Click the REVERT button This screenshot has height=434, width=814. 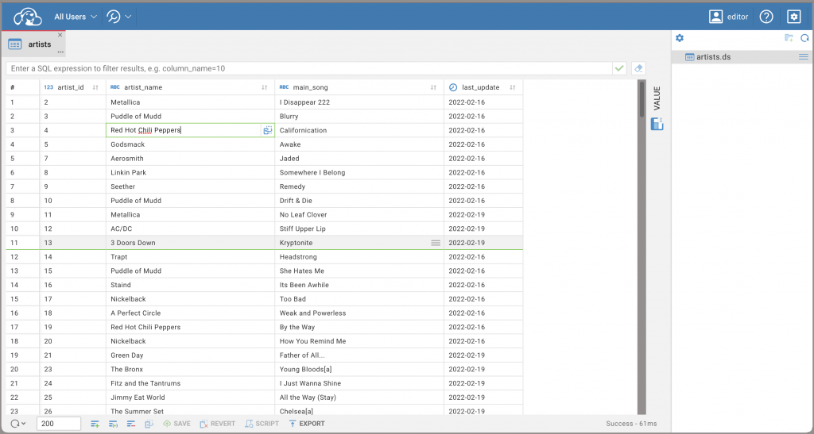click(218, 424)
